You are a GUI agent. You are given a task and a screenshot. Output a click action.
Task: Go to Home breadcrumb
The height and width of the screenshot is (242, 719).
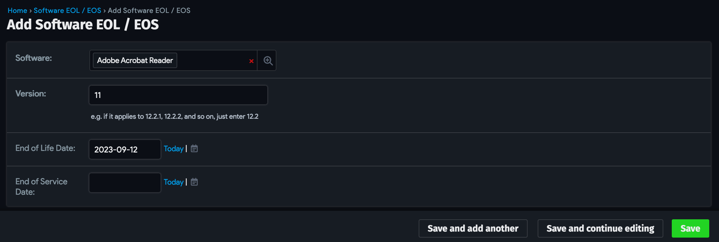tap(17, 10)
